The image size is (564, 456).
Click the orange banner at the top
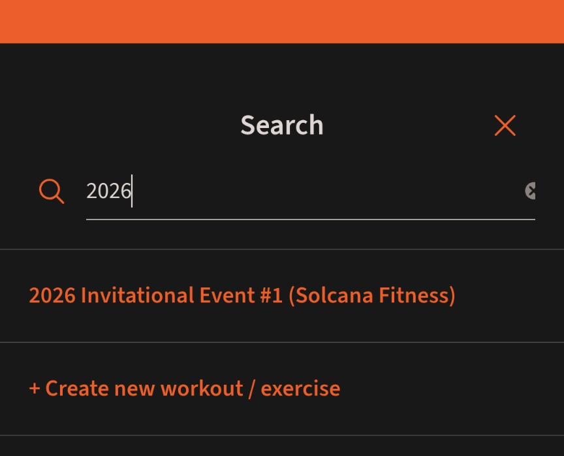coord(282,21)
